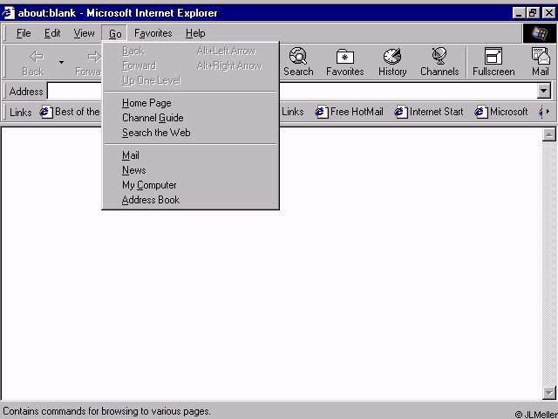
Task: Click the Search toolbar icon
Action: (x=298, y=62)
